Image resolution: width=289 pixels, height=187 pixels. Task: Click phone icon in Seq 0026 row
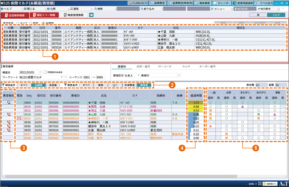(9, 122)
